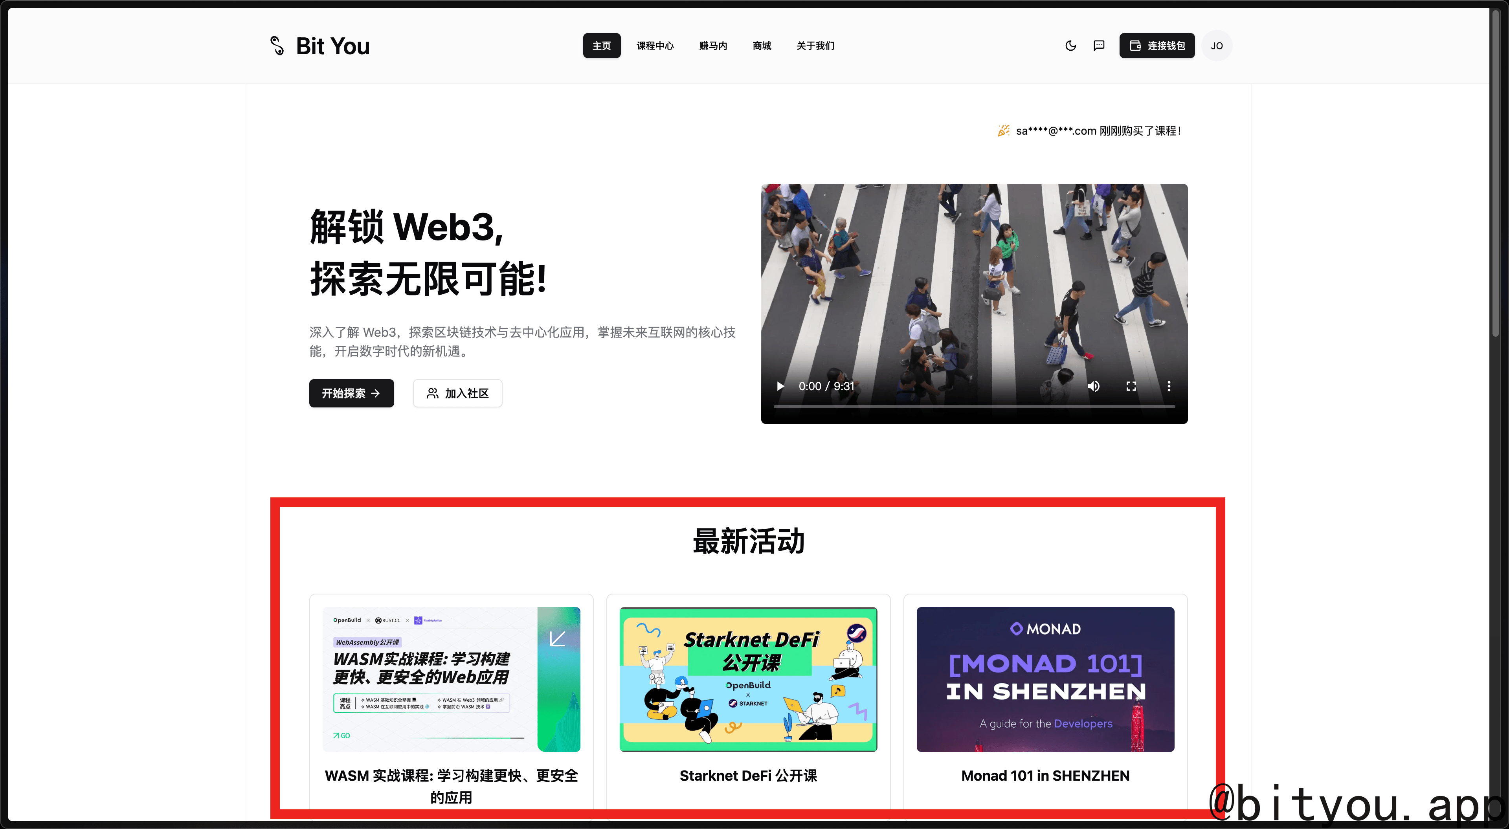Open the Starknet DeFi 公开课 card image
This screenshot has width=1509, height=829.
coord(748,679)
